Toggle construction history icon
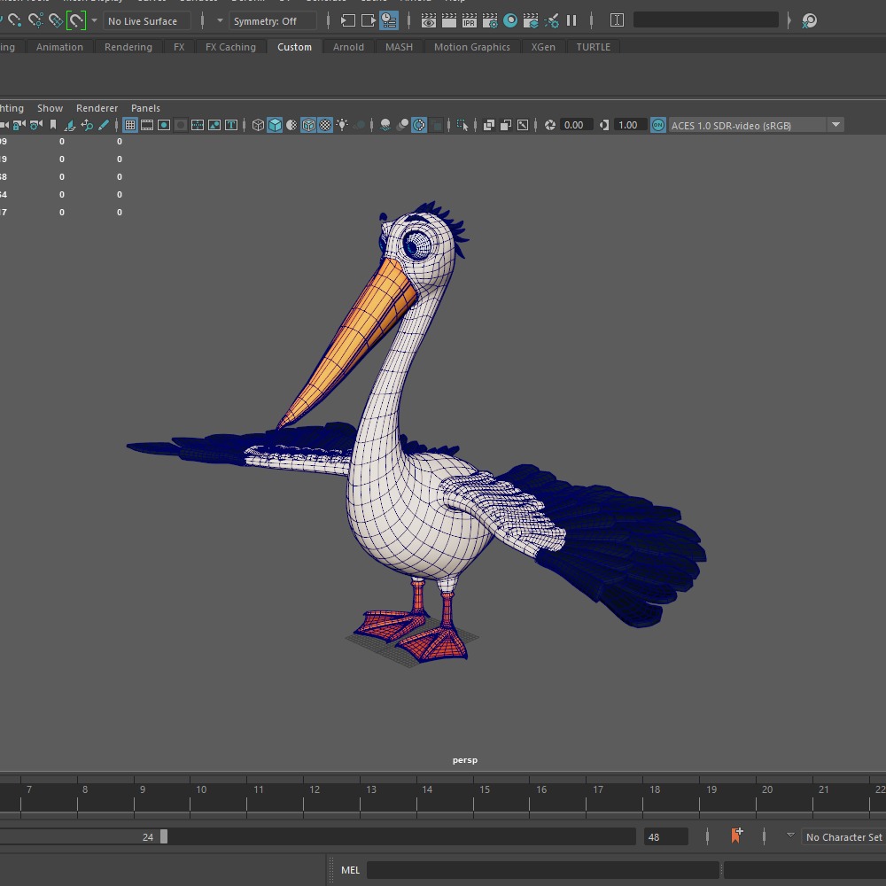The height and width of the screenshot is (886, 886). pos(389,21)
